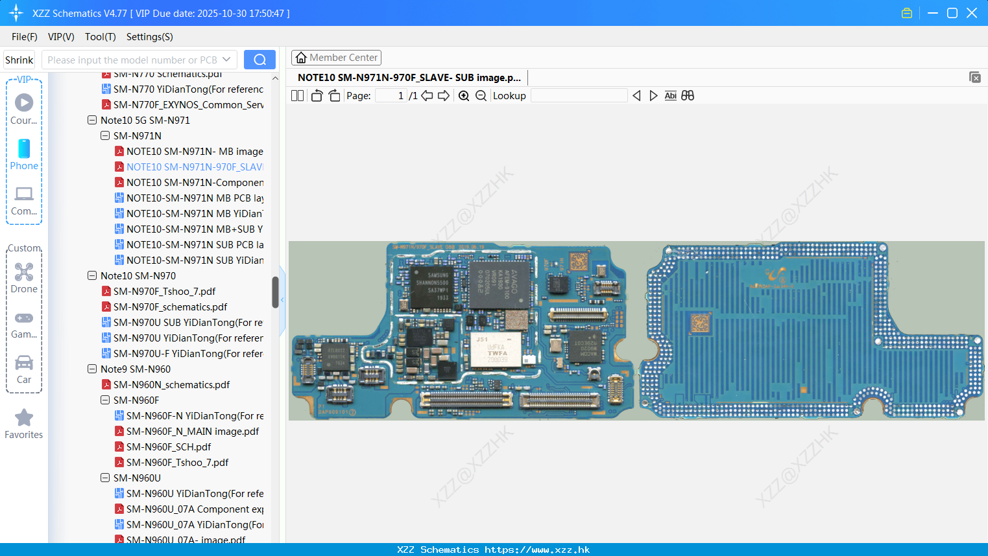Open SM-N960F_SCH.pdf
Viewport: 988px width, 556px height.
pos(163,446)
